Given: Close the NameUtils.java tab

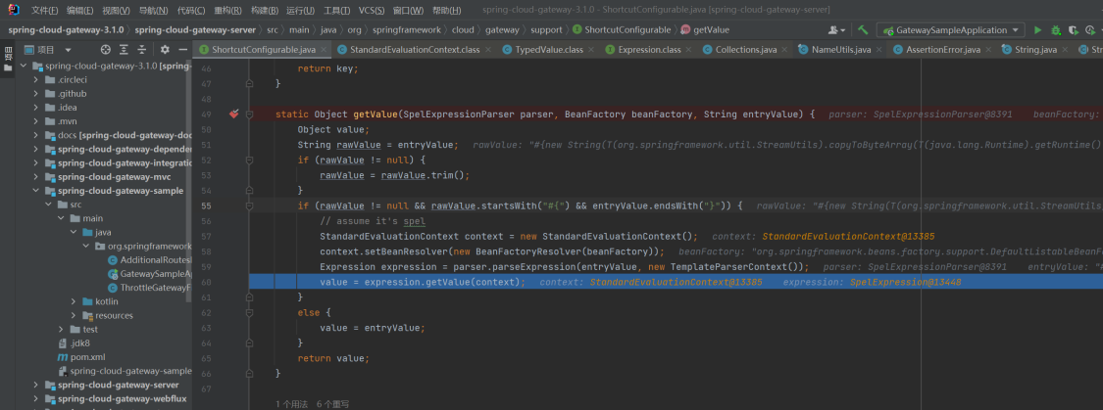Looking at the screenshot, I should (879, 50).
